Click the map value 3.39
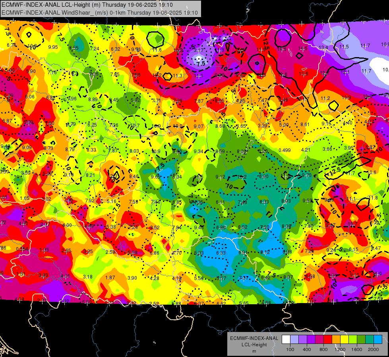The image size is (389, 357). (263, 126)
